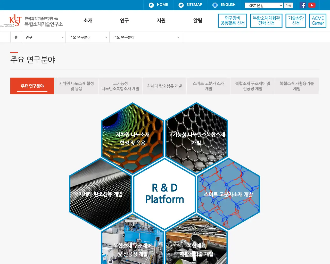
Task: Click the 스마트 고분자소재 개발 hexagon
Action: coord(228,194)
